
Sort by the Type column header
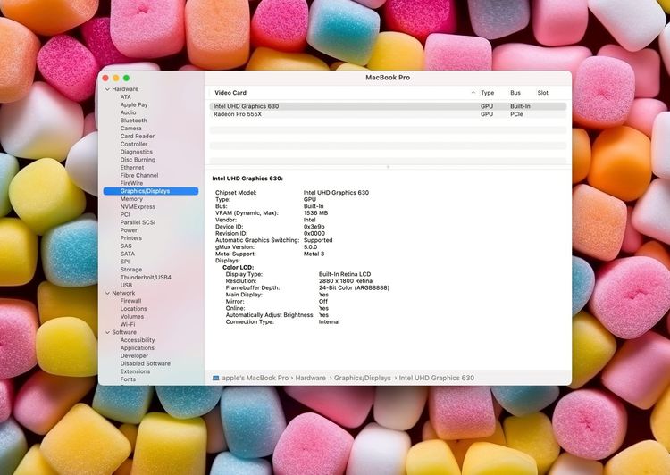(487, 93)
